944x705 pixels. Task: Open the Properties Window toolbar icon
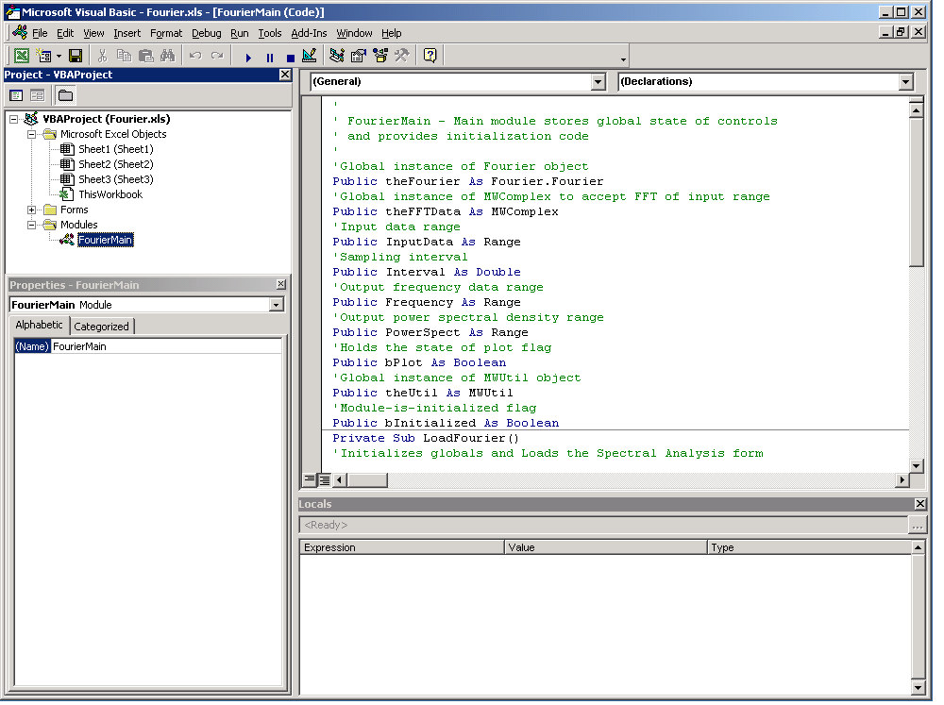tap(359, 56)
